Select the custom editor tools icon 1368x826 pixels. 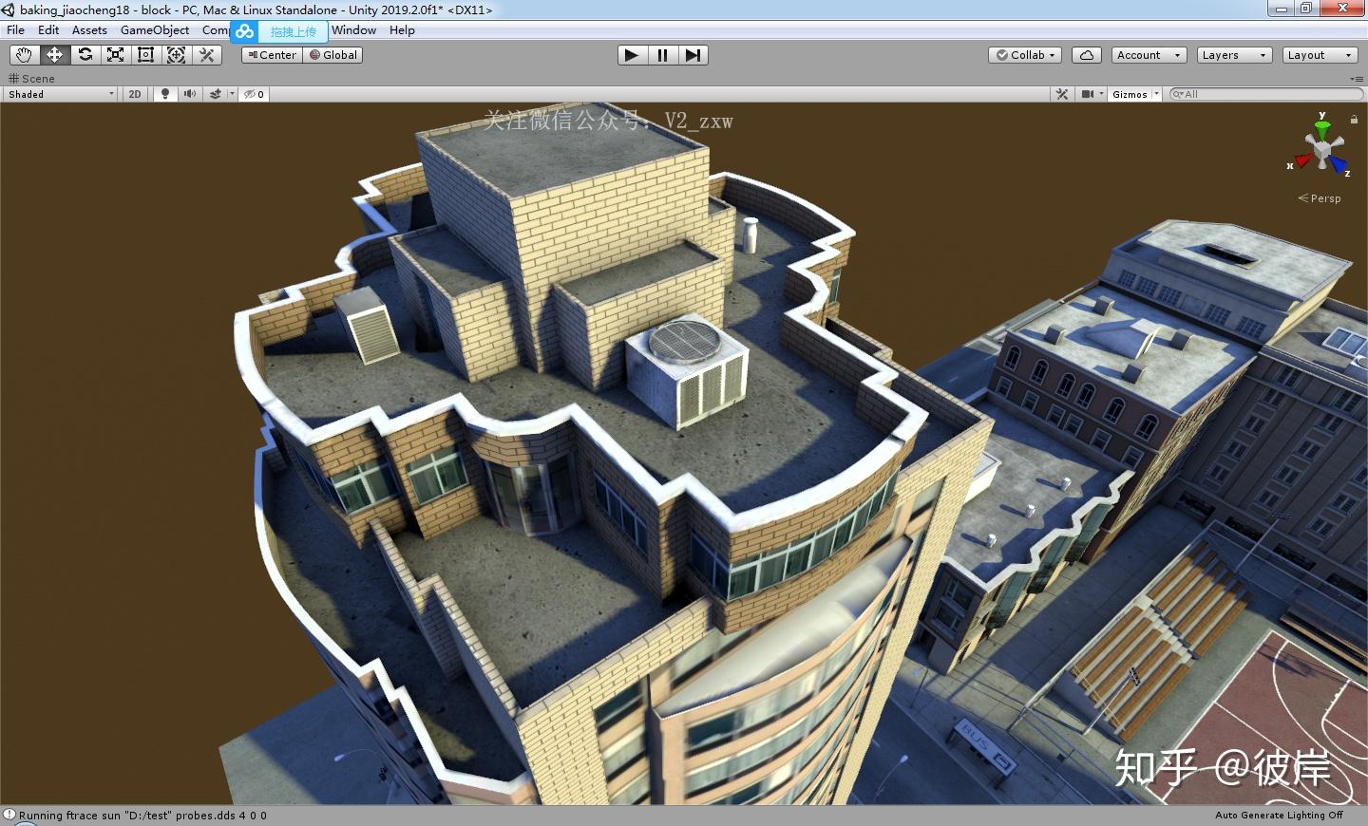point(206,55)
